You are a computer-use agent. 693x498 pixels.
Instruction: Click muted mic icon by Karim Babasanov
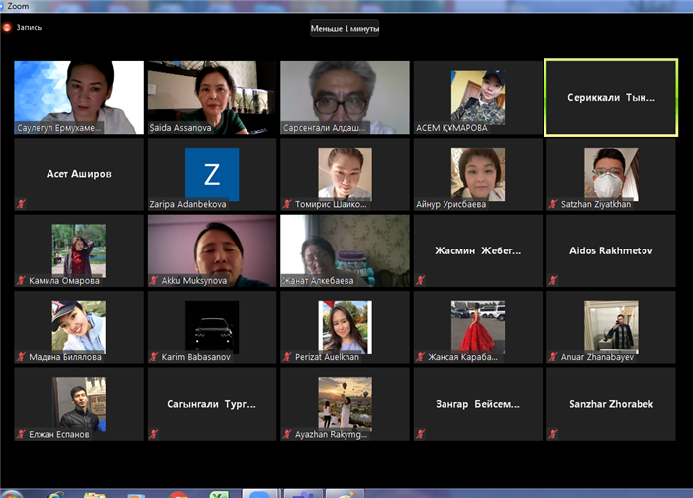(x=154, y=357)
